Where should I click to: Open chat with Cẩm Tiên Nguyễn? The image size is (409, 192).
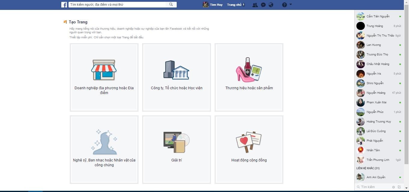(378, 16)
